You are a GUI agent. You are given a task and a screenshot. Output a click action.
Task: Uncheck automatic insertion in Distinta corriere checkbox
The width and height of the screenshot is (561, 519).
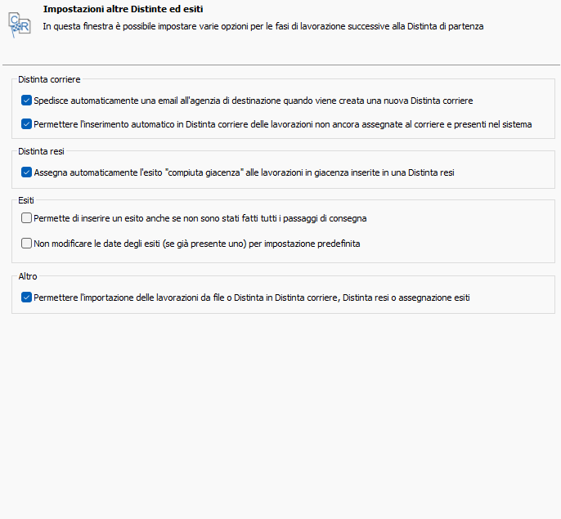click(x=27, y=125)
